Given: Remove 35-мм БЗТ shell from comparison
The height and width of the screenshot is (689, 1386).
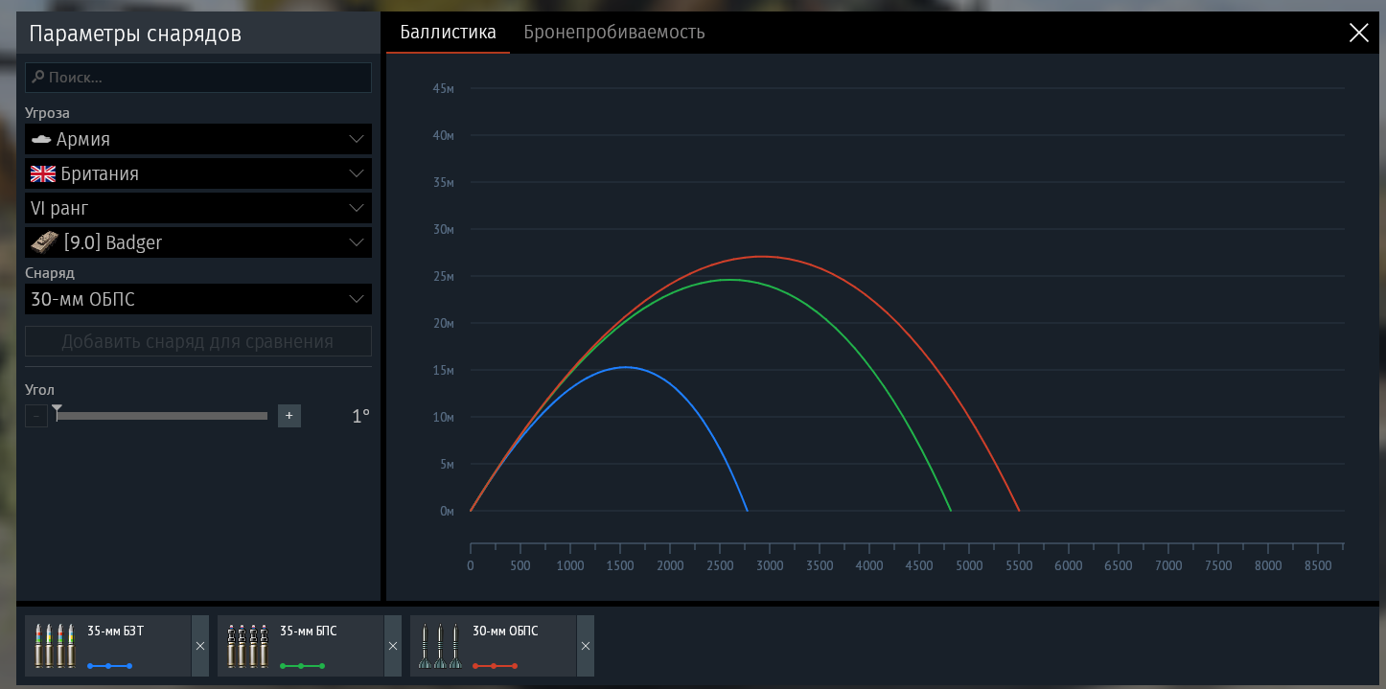Looking at the screenshot, I should [x=200, y=646].
